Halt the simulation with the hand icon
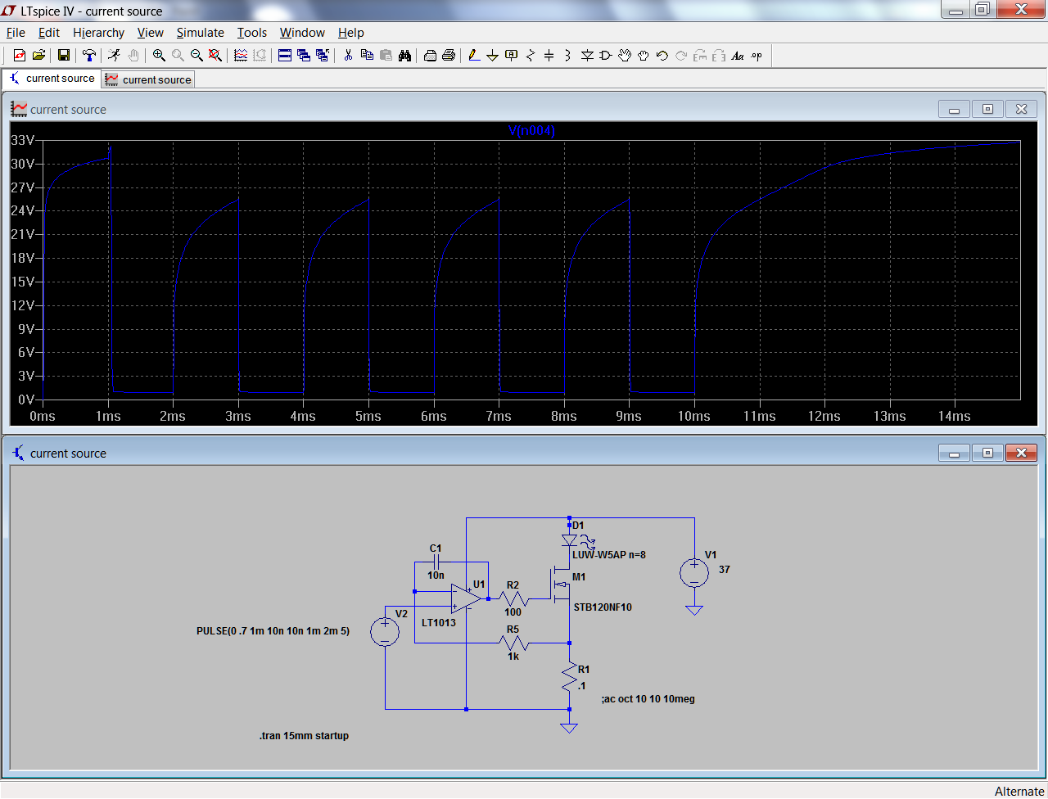The height and width of the screenshot is (799, 1048). tap(133, 56)
